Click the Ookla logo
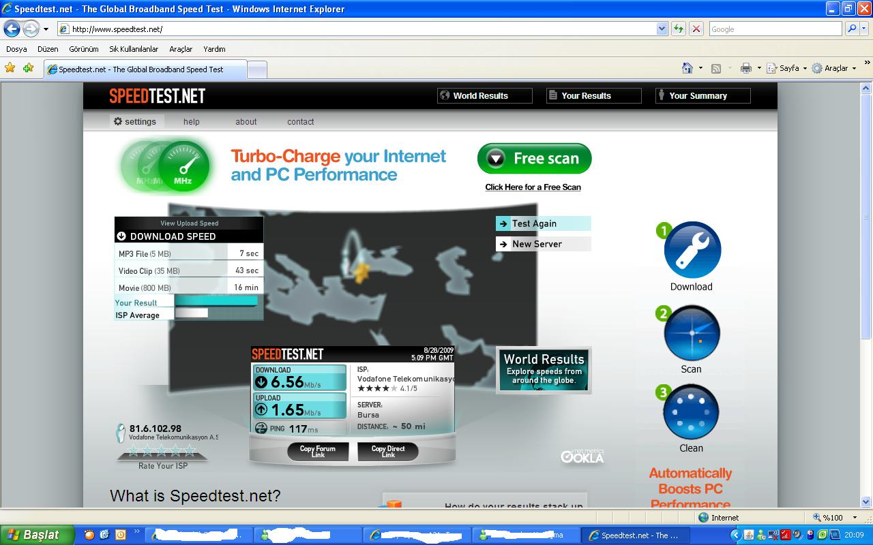 [x=582, y=455]
